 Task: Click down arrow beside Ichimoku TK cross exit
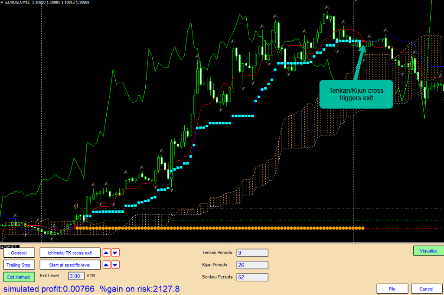[115, 253]
